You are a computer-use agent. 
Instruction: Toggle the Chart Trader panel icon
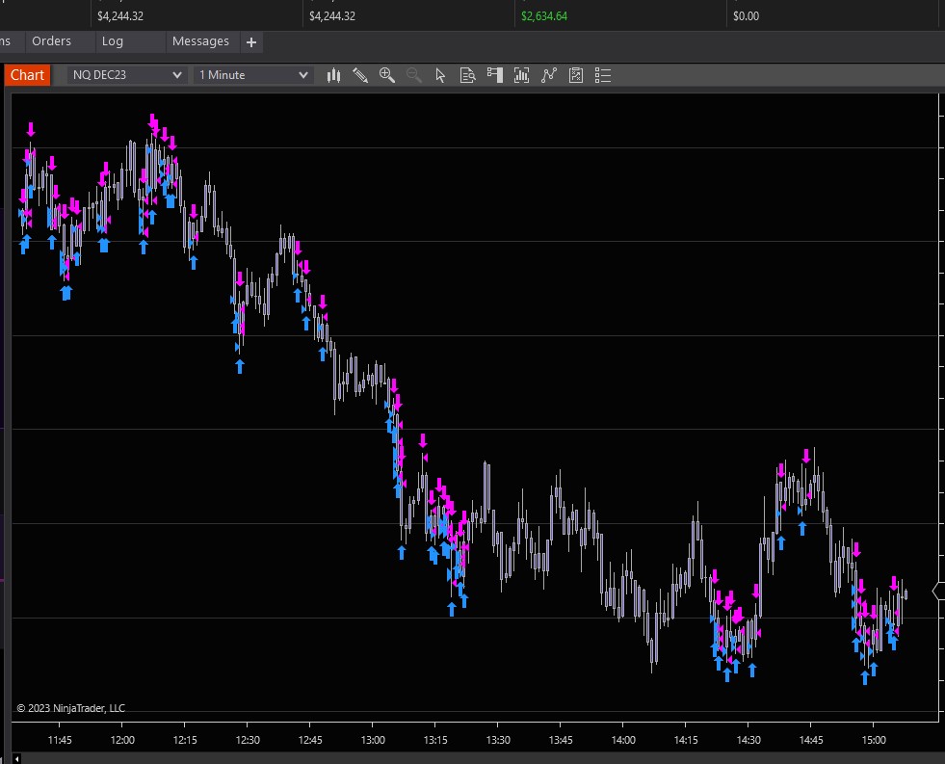tap(495, 75)
